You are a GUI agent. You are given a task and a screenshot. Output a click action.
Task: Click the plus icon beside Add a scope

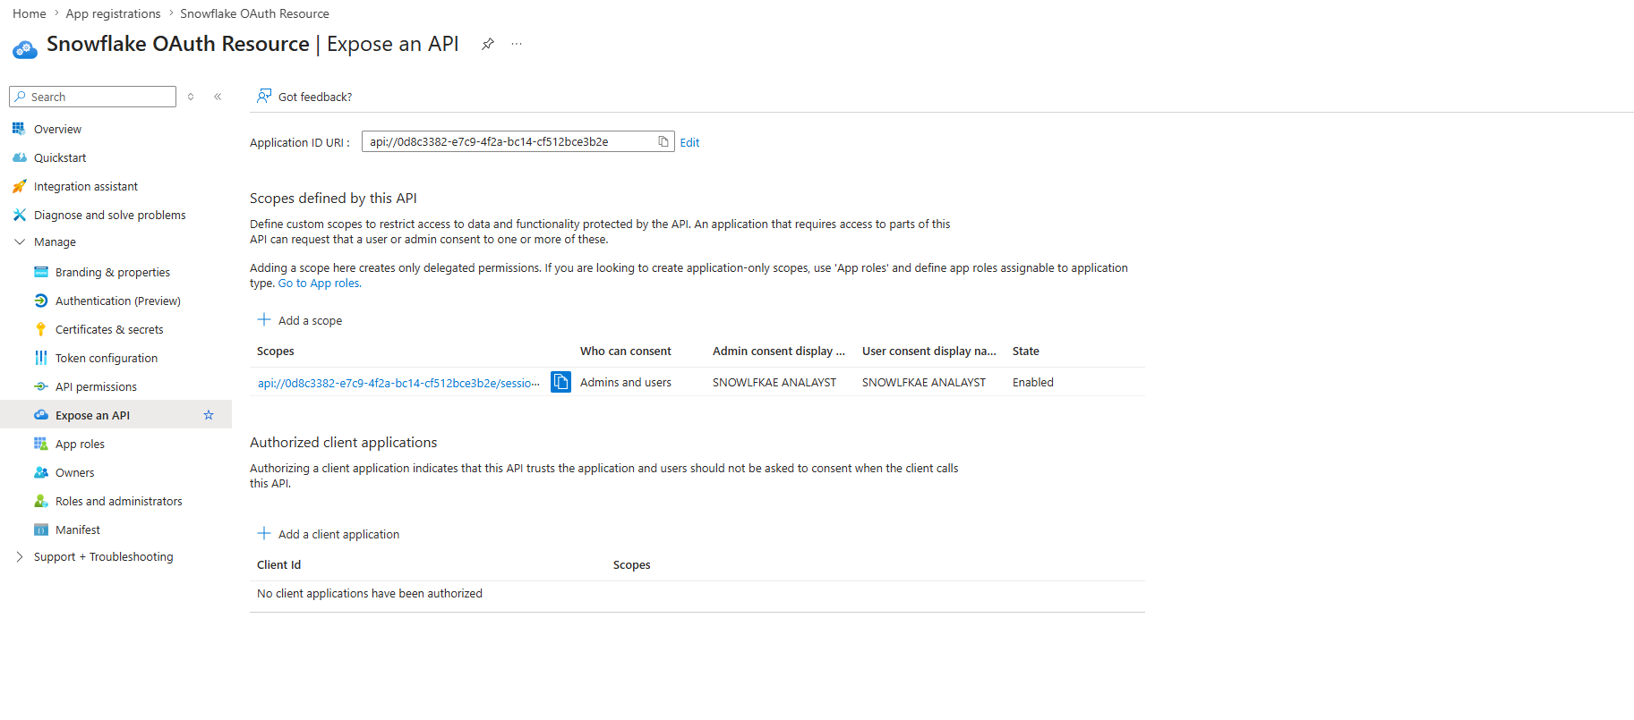tap(264, 319)
